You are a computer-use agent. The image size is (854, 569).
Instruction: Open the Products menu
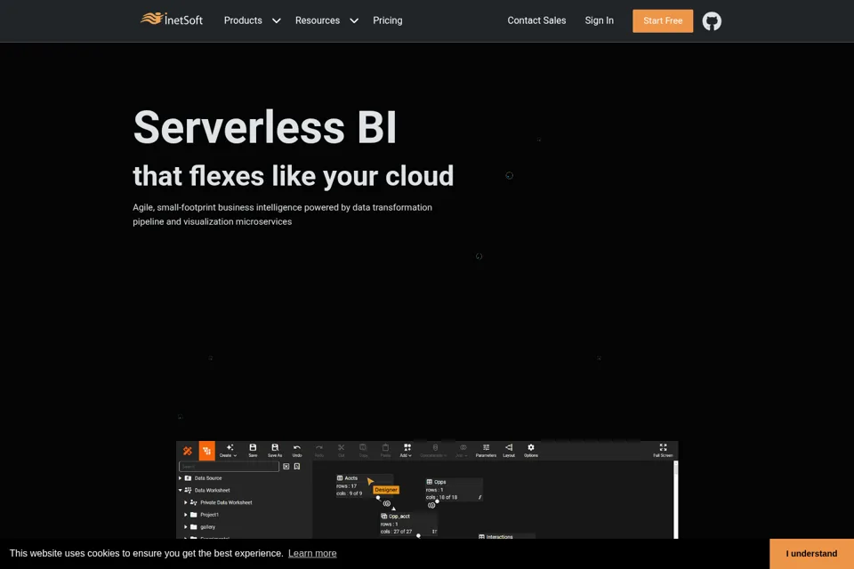click(x=243, y=20)
